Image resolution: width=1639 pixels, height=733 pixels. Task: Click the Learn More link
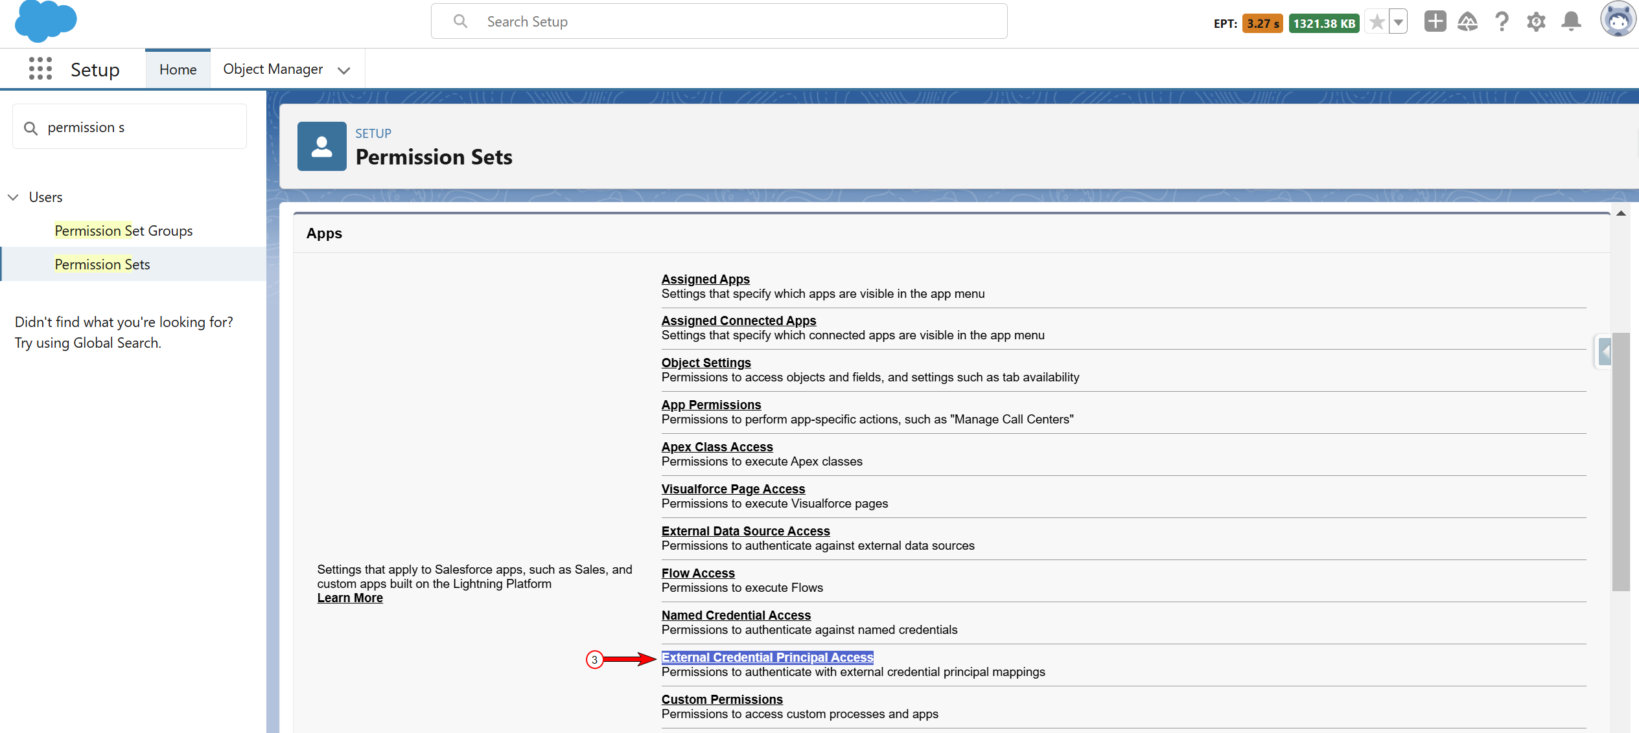coord(350,598)
